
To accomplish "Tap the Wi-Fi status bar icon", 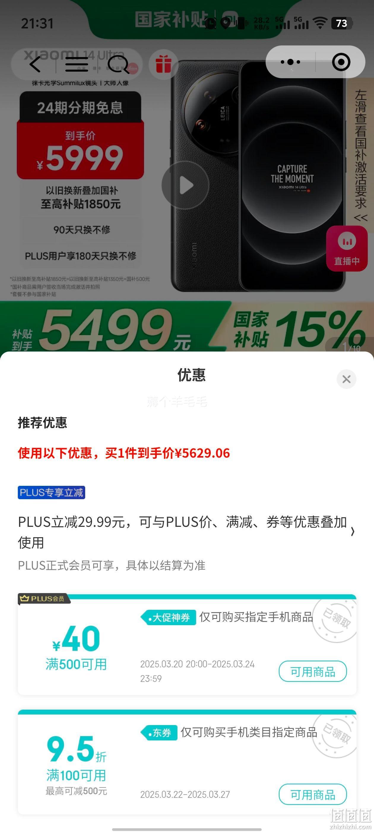I will click(320, 23).
